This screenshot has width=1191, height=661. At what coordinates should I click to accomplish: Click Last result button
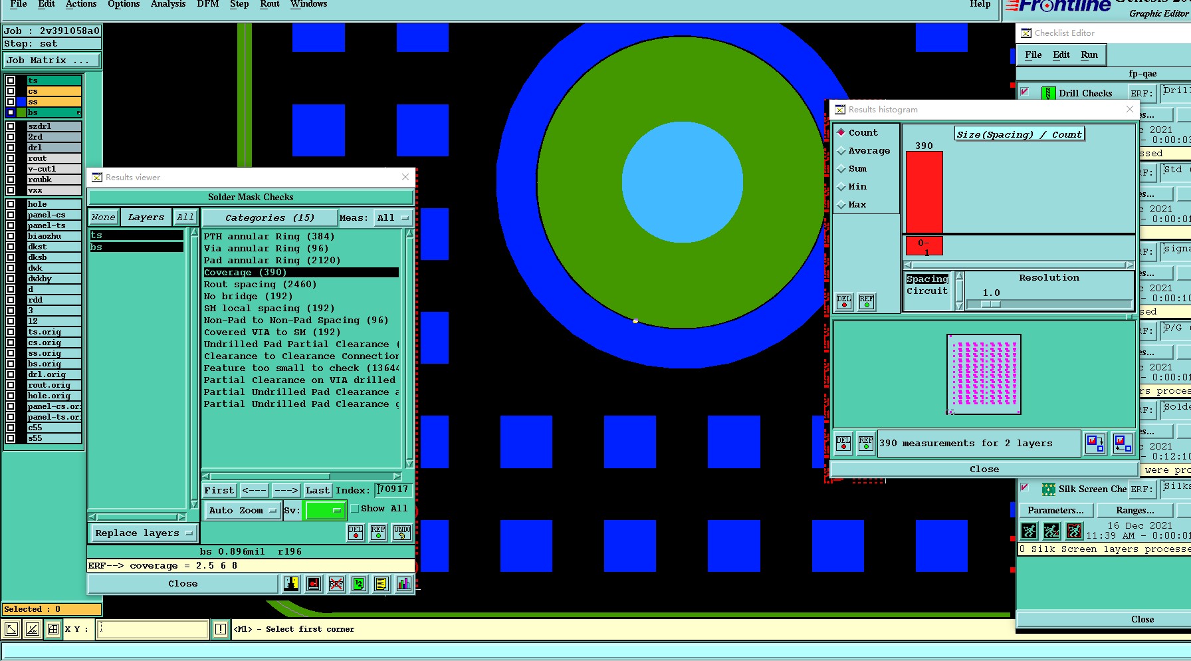(318, 491)
